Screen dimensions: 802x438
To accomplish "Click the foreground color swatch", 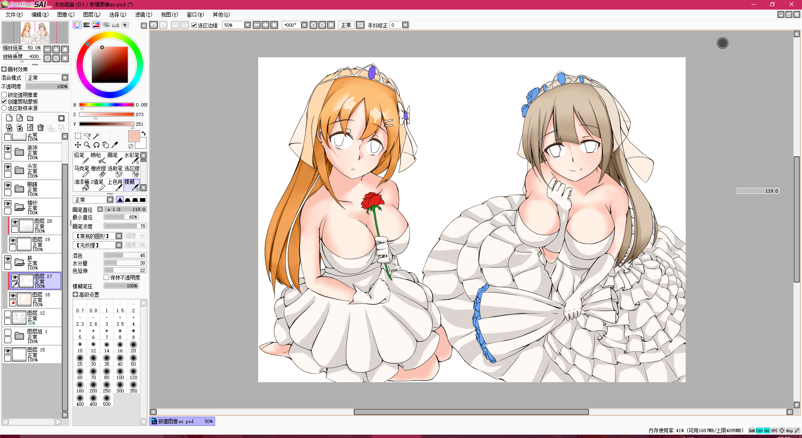I will [134, 136].
